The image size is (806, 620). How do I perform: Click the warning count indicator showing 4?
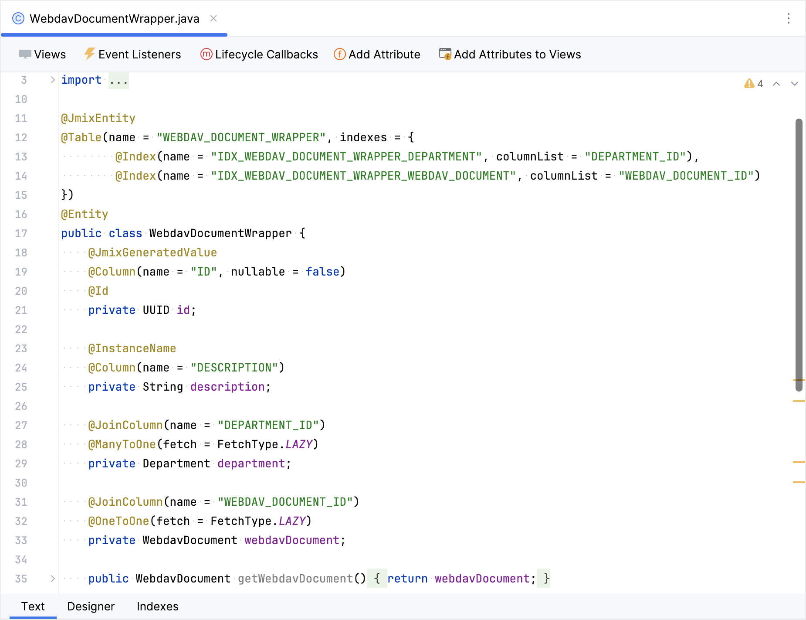[x=754, y=83]
